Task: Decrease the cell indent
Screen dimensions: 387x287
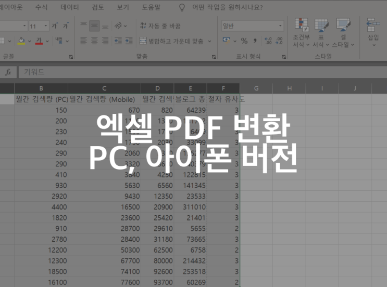Action: (118, 41)
